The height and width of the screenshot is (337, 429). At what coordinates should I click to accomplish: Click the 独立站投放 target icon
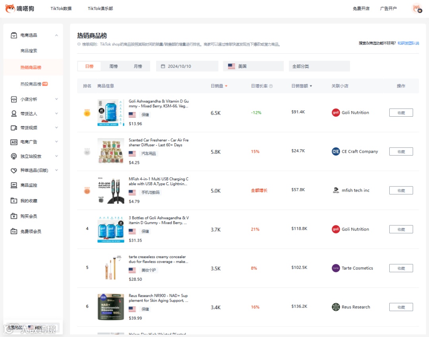click(14, 156)
